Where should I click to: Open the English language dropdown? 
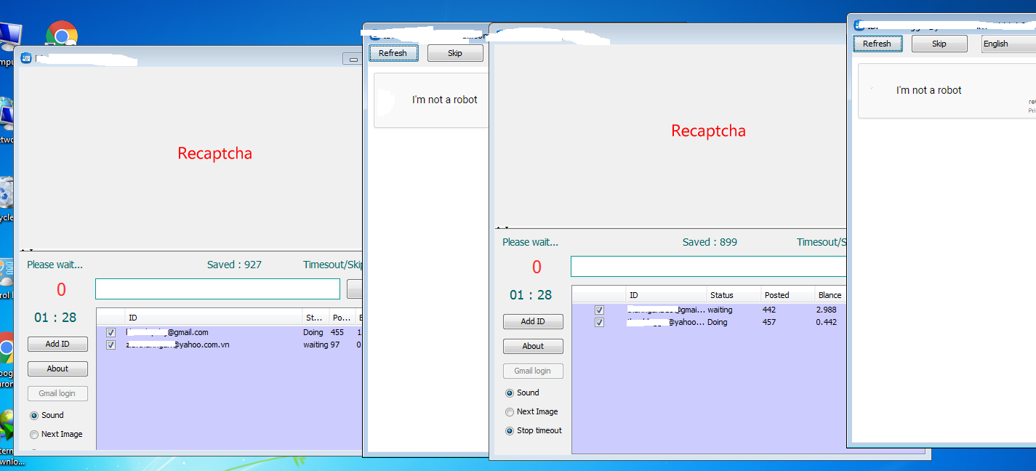click(x=1008, y=44)
